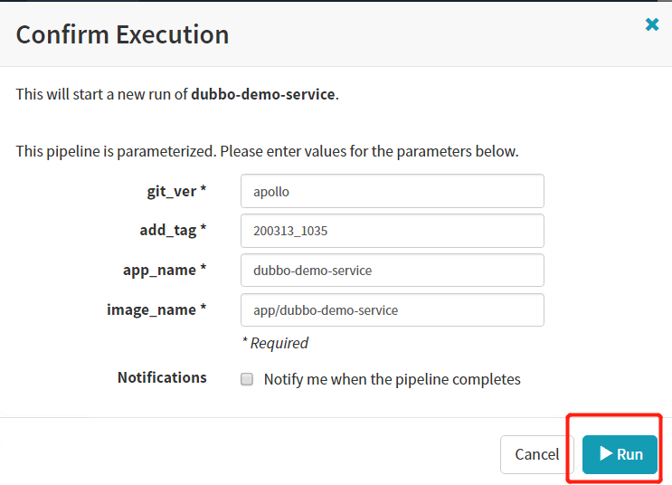This screenshot has height=485, width=672.
Task: Click the git_ver parameter label
Action: (x=176, y=191)
